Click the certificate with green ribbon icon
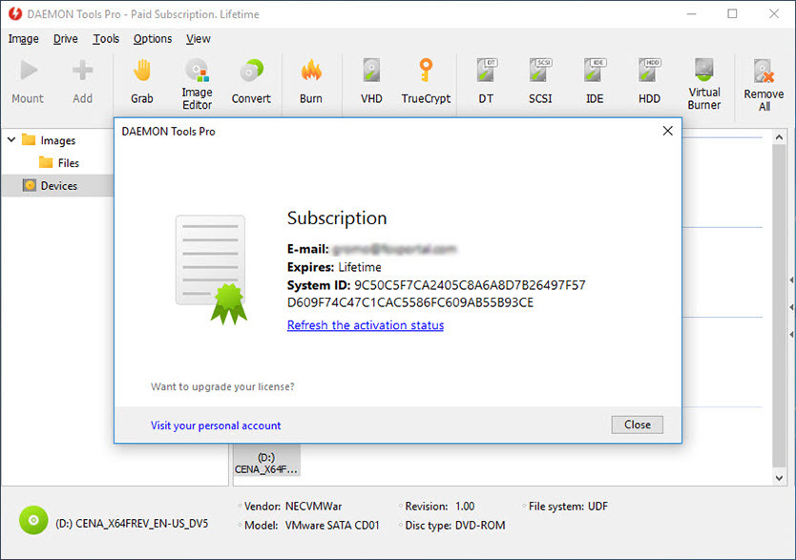The height and width of the screenshot is (560, 796). click(x=211, y=269)
